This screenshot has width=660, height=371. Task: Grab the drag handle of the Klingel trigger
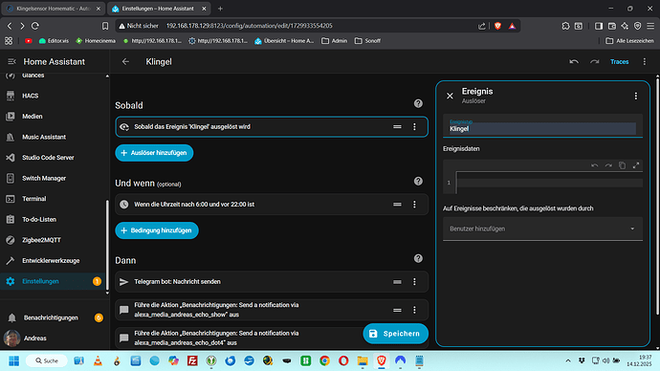[x=397, y=126]
